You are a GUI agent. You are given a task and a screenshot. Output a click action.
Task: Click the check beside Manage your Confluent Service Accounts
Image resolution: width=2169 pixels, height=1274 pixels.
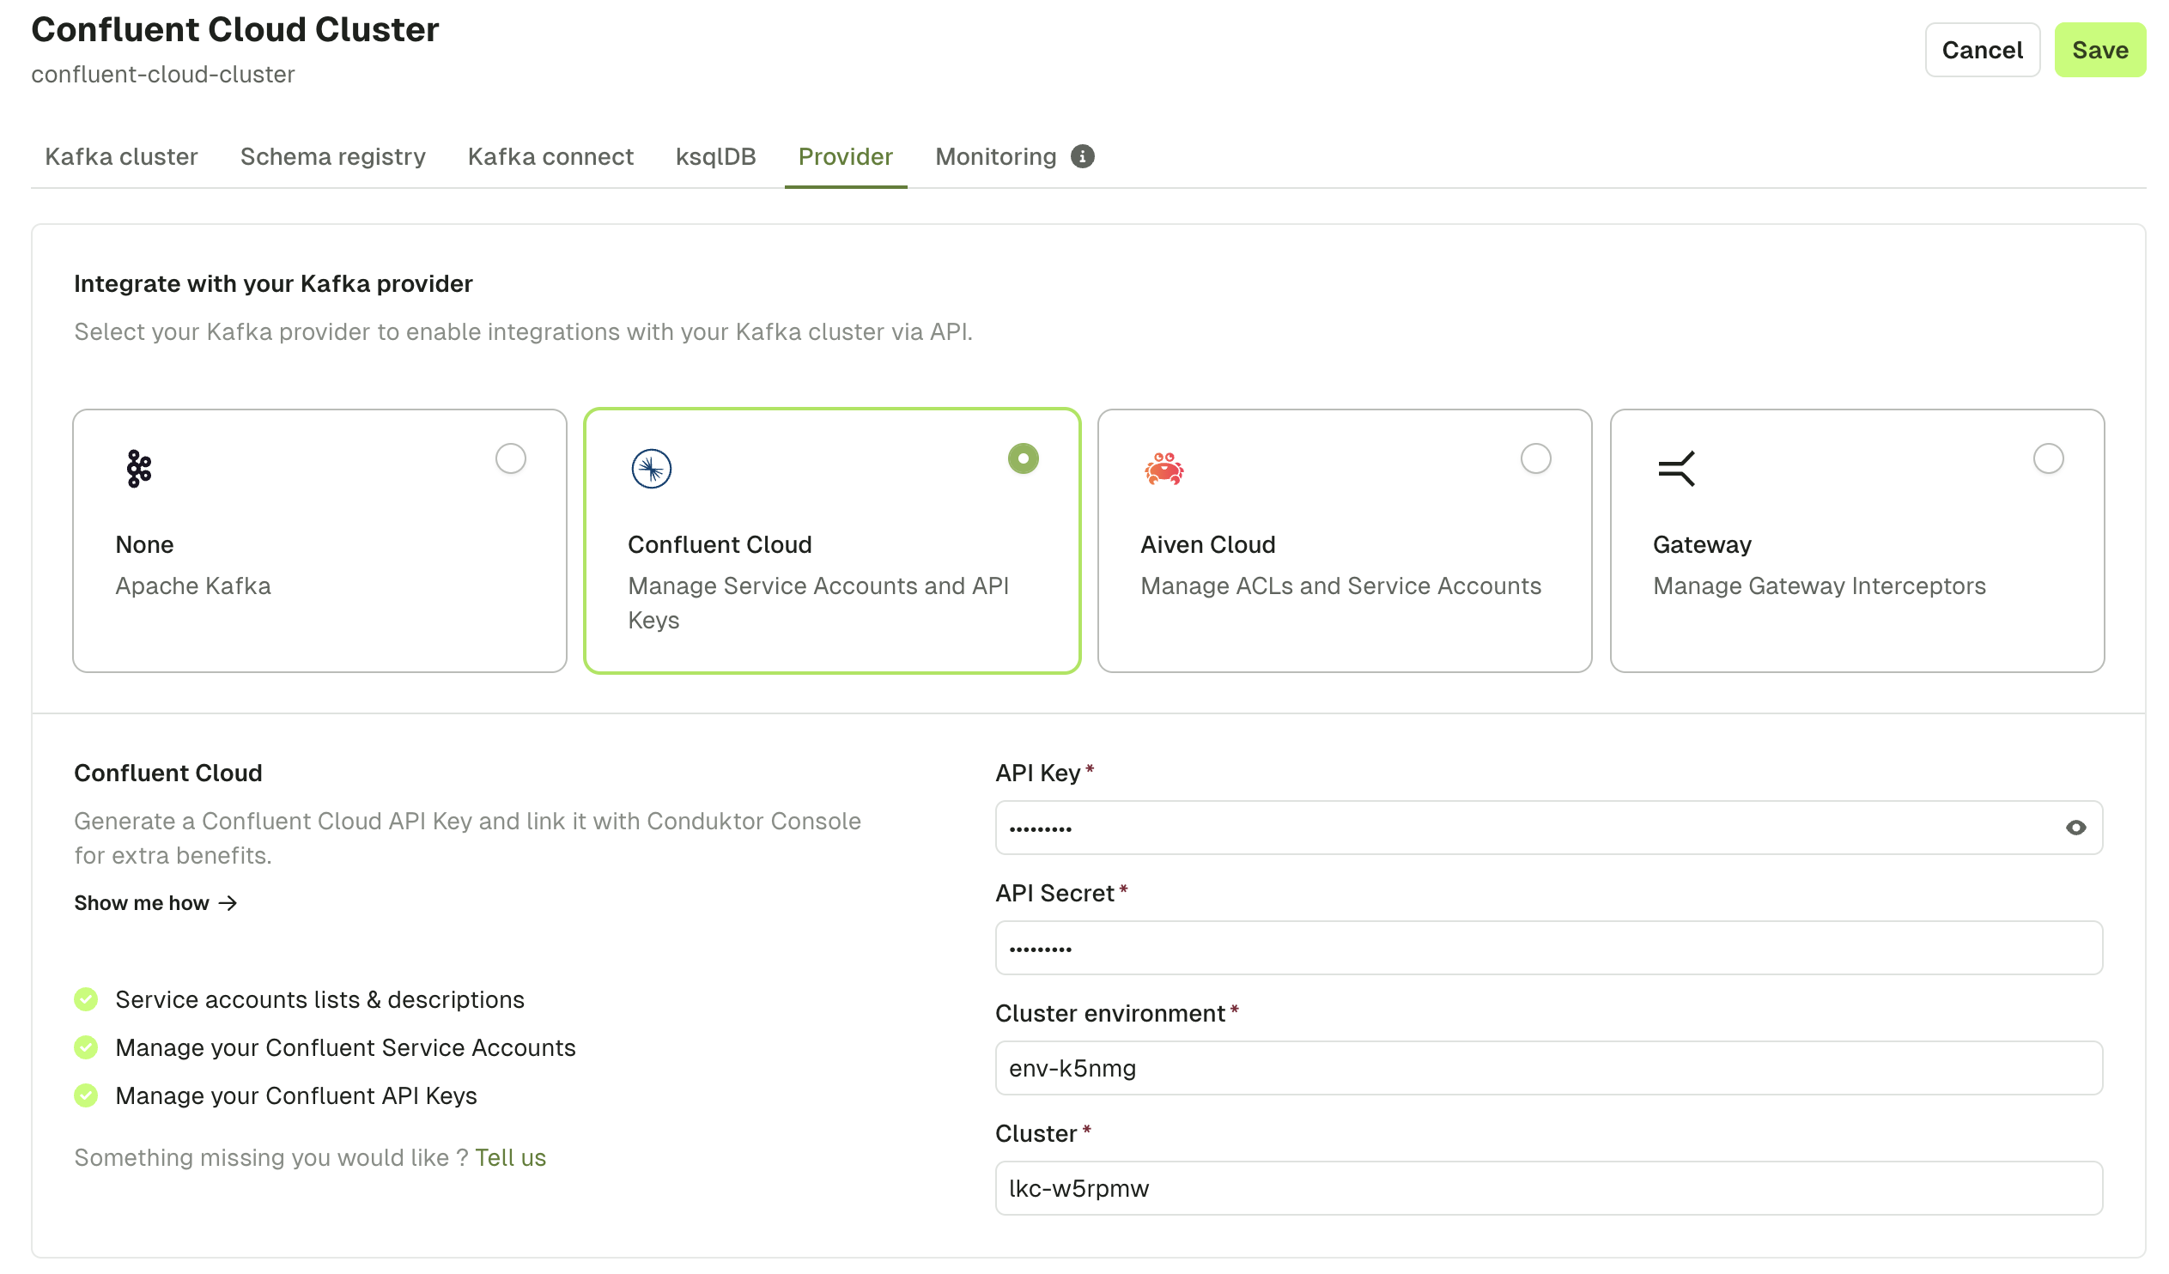click(86, 1047)
